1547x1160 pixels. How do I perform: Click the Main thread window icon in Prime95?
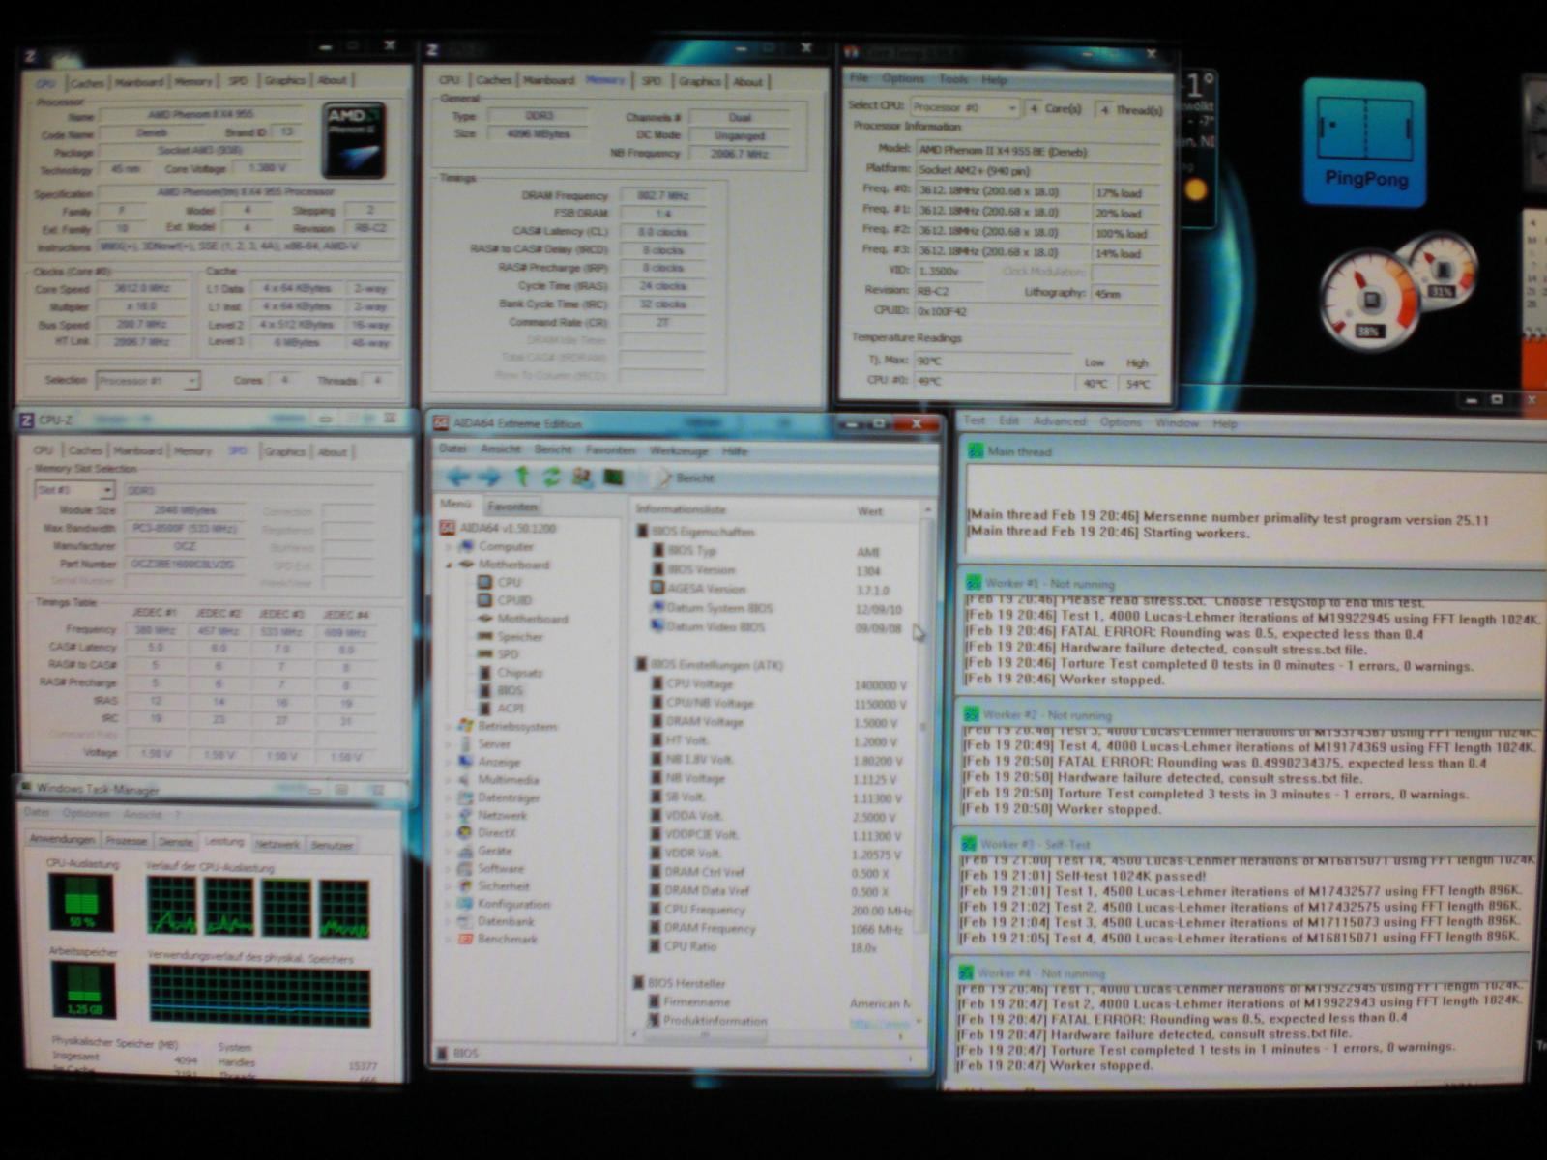tap(977, 450)
